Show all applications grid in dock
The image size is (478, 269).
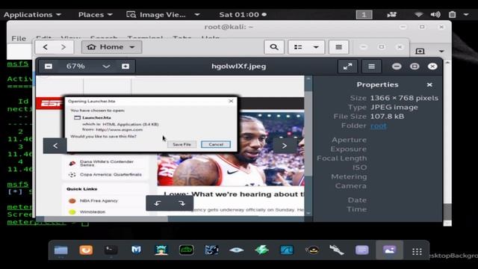point(417,252)
